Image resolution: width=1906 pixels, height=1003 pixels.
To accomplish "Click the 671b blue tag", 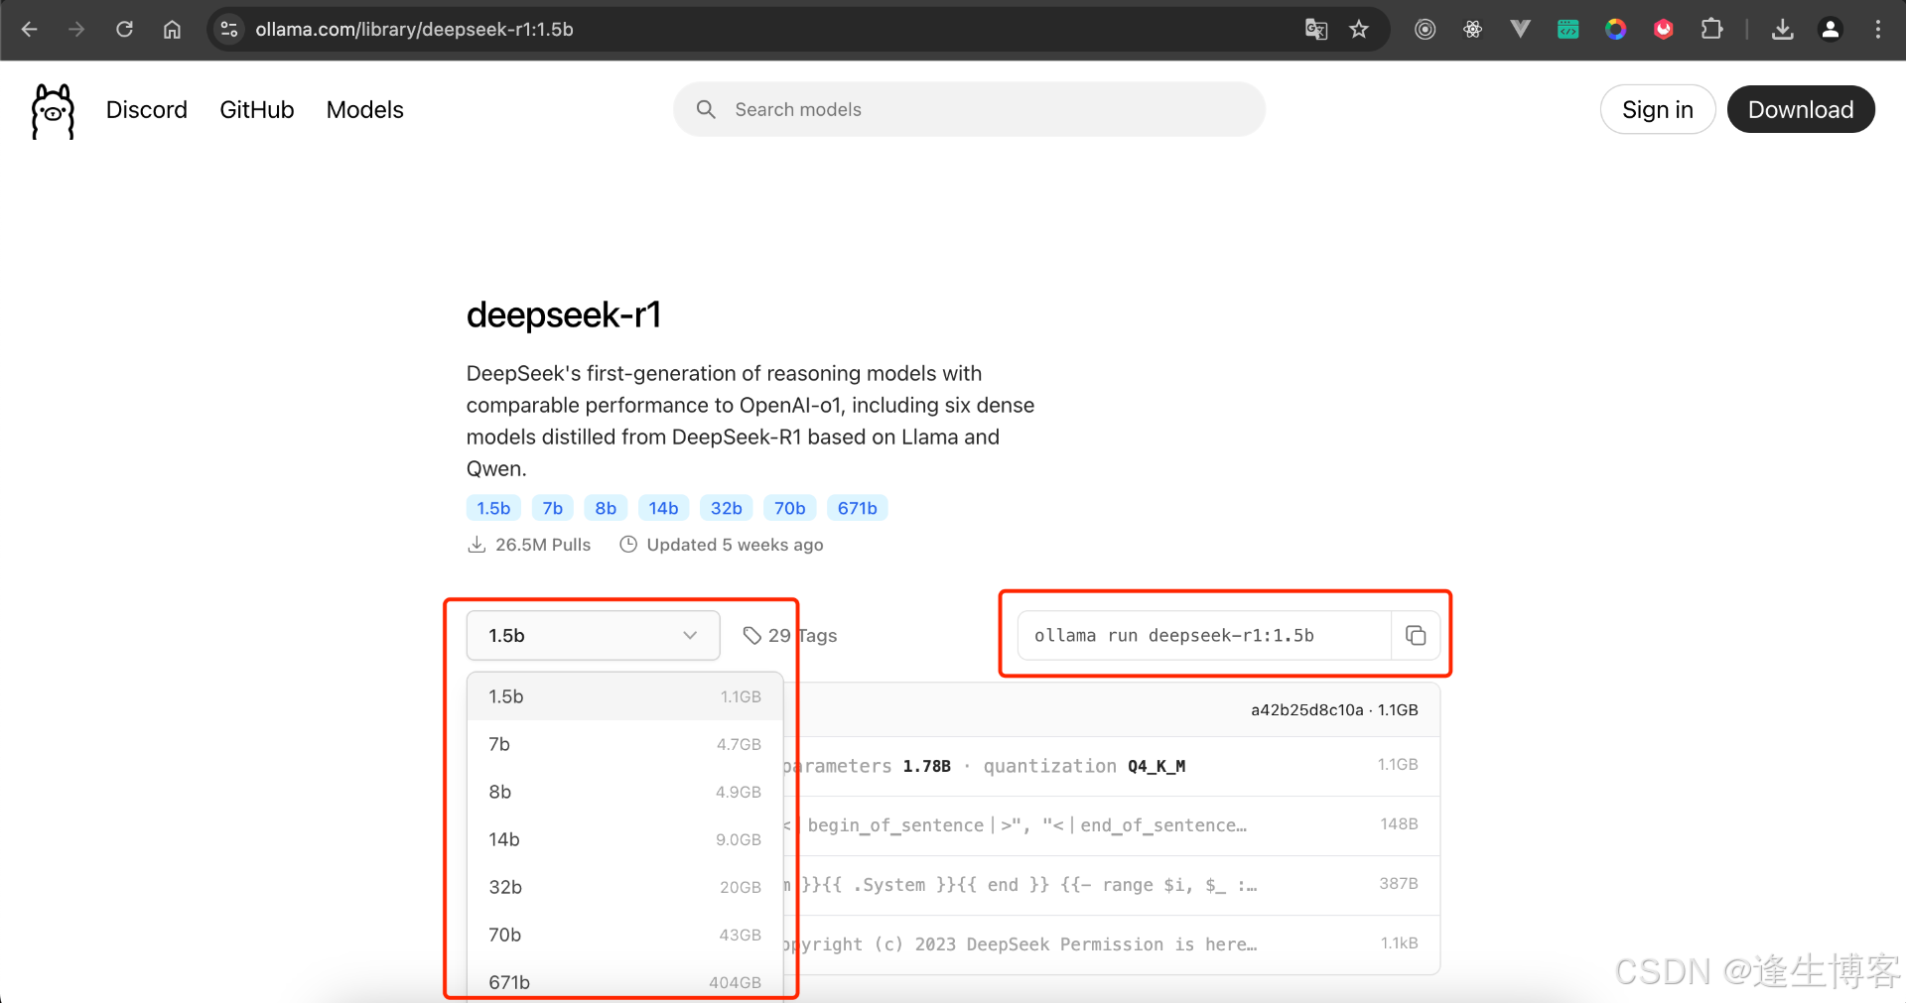I will pyautogui.click(x=858, y=508).
